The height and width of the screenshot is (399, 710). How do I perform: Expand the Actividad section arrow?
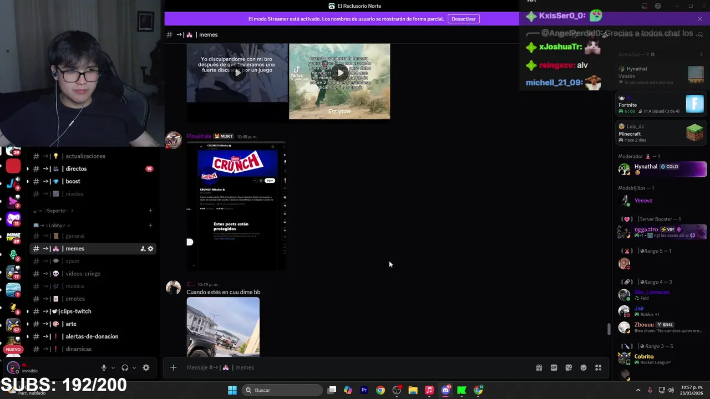point(701,54)
